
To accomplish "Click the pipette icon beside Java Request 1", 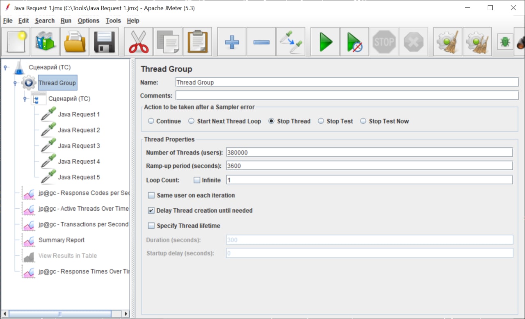I will pos(48,114).
